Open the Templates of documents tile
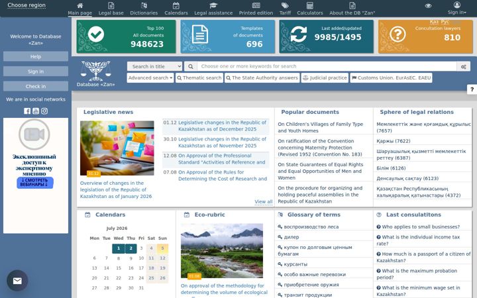This screenshot has height=298, width=477. pyautogui.click(x=227, y=36)
